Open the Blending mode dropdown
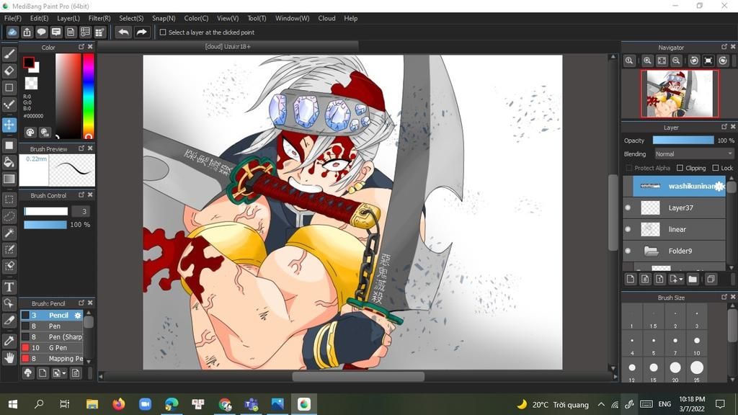 694,154
